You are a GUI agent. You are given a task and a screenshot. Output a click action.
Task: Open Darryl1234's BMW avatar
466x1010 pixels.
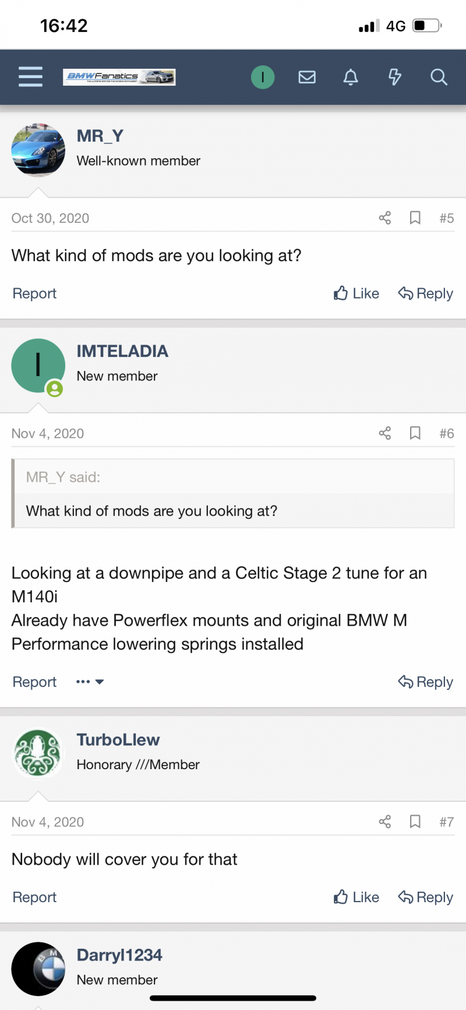click(x=38, y=969)
